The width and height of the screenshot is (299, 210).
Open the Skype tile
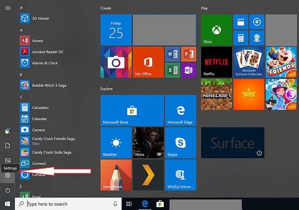pyautogui.click(x=180, y=143)
